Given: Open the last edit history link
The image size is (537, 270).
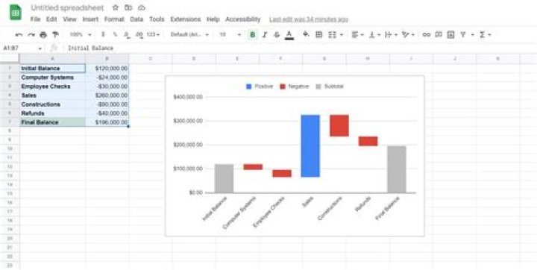Looking at the screenshot, I should [309, 19].
